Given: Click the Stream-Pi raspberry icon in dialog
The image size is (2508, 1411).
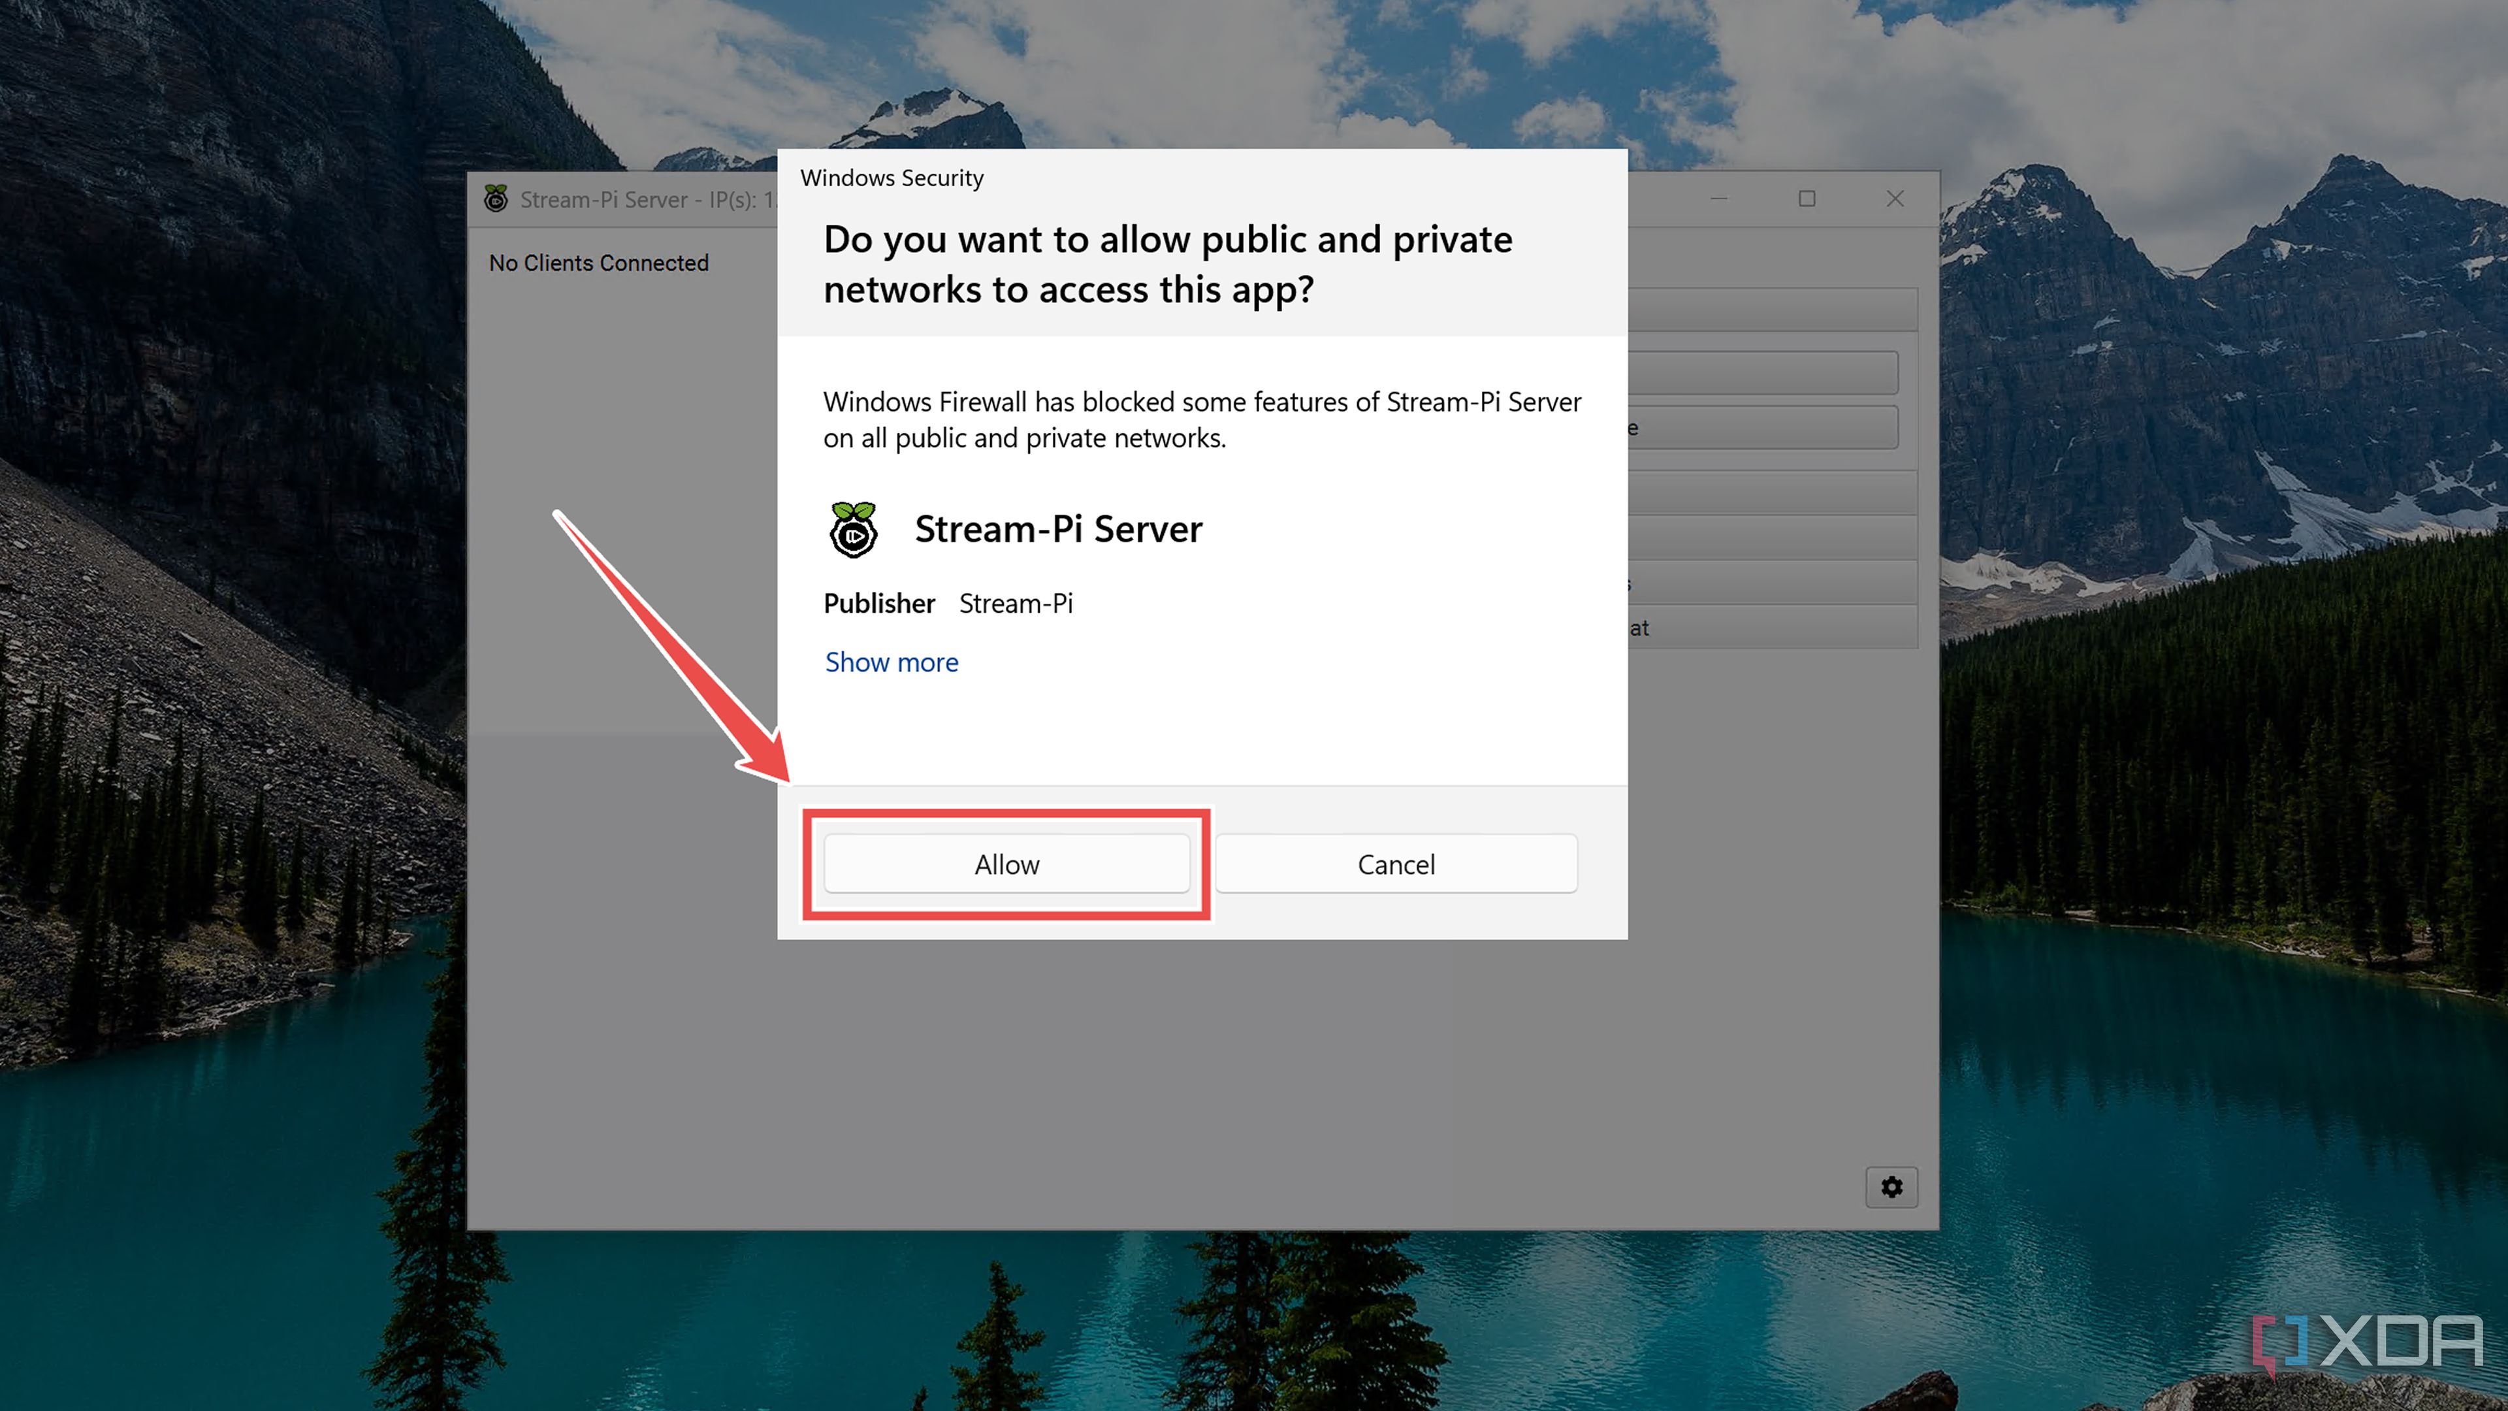Looking at the screenshot, I should pos(853,528).
